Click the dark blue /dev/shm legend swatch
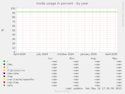The height and width of the screenshot is (94, 125). [x=4, y=73]
